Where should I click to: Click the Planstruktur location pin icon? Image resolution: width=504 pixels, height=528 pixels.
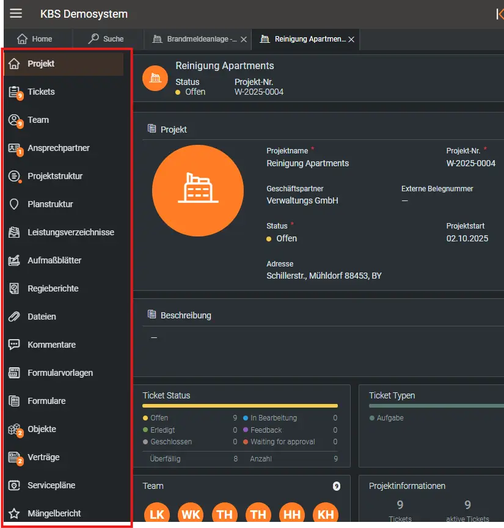click(14, 204)
